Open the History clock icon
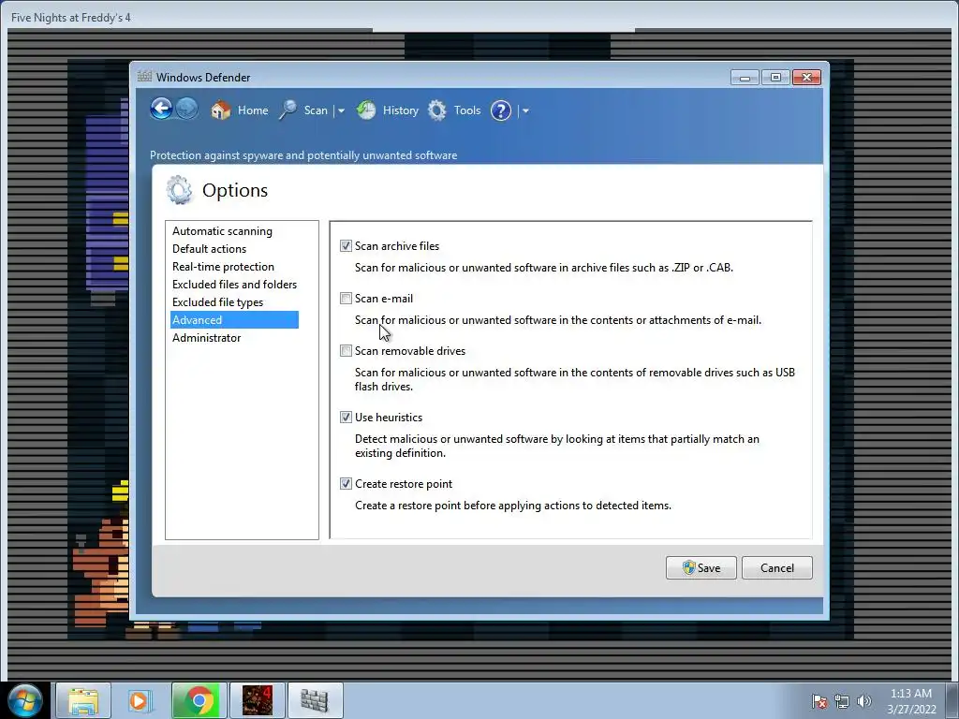The image size is (959, 719). (366, 110)
